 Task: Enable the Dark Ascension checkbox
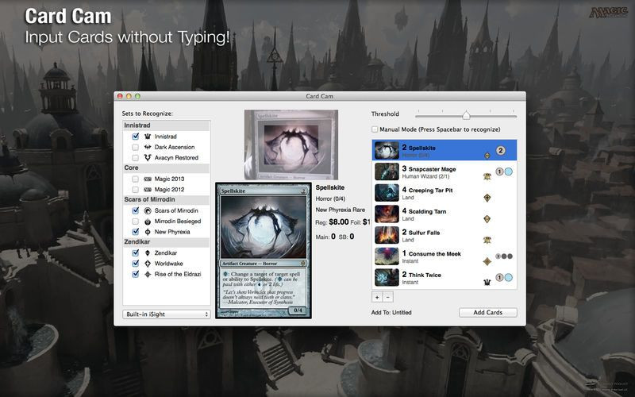[136, 147]
